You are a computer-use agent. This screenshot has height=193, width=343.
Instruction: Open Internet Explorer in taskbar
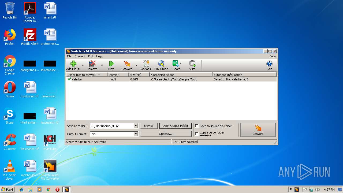coord(21,190)
